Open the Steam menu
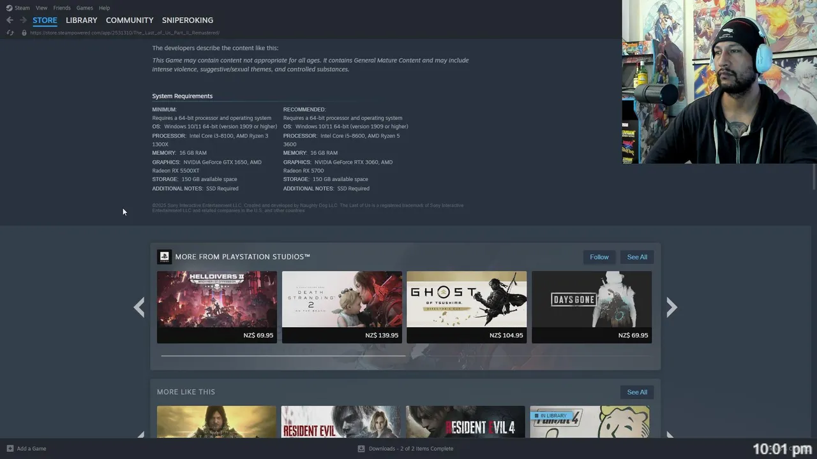 click(22, 8)
